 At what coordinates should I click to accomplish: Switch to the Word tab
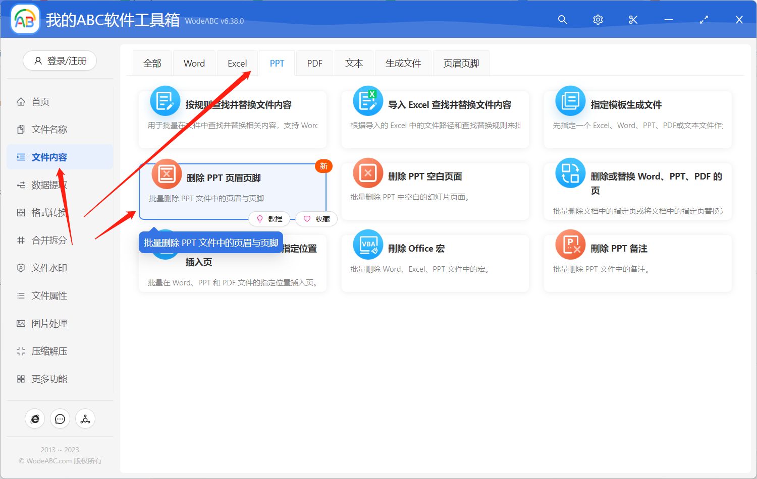pyautogui.click(x=194, y=63)
